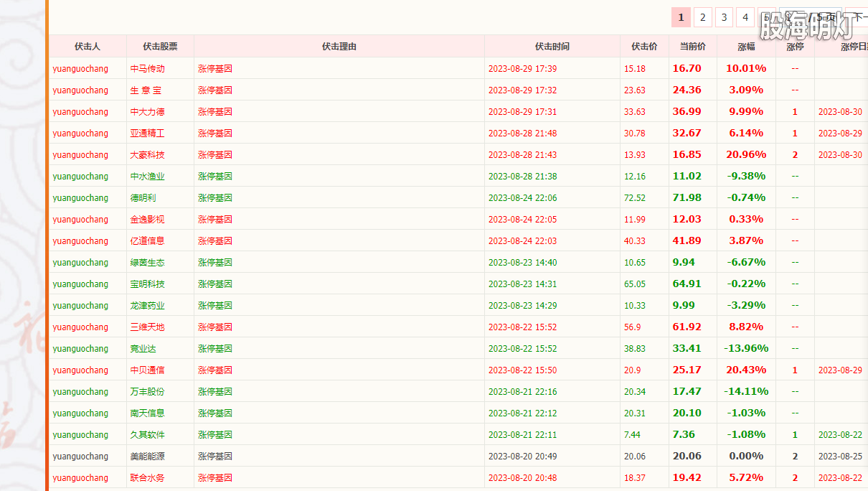Select current price 16.70
Screen dimensions: 868x491
[x=687, y=69]
